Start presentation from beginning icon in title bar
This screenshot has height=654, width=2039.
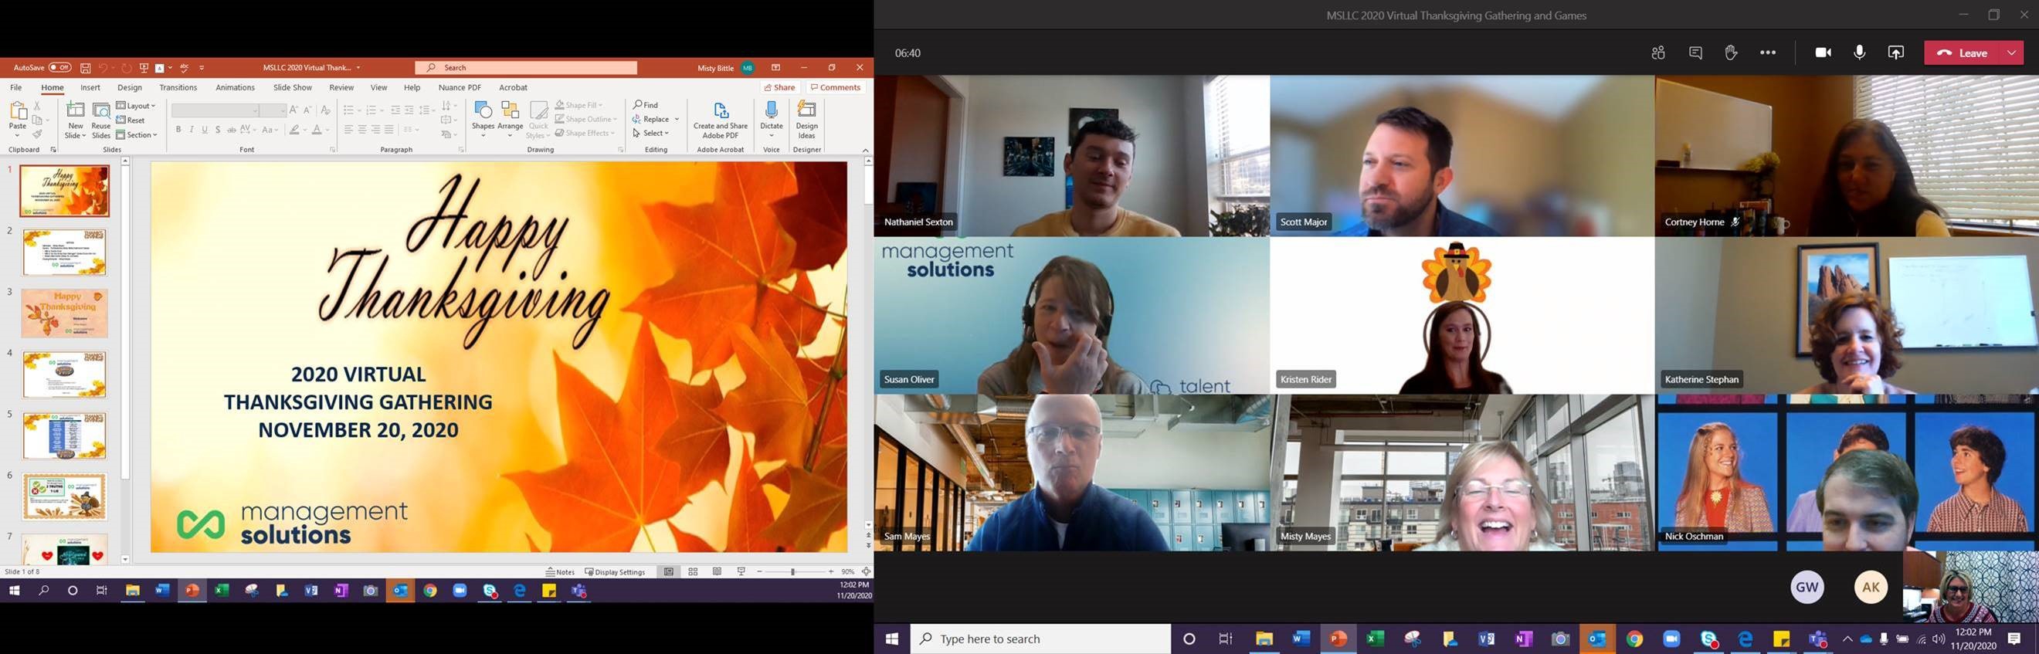pos(144,68)
